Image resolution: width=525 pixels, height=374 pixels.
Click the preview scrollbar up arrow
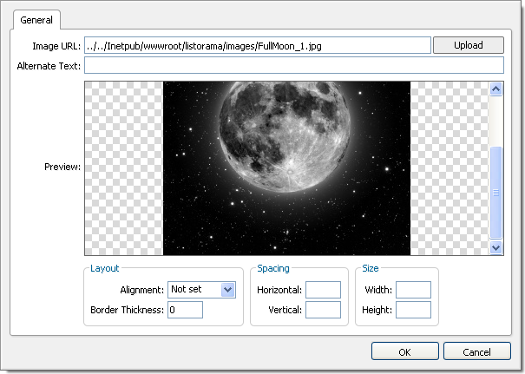click(495, 89)
